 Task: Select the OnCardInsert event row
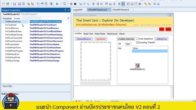coord(11,25)
